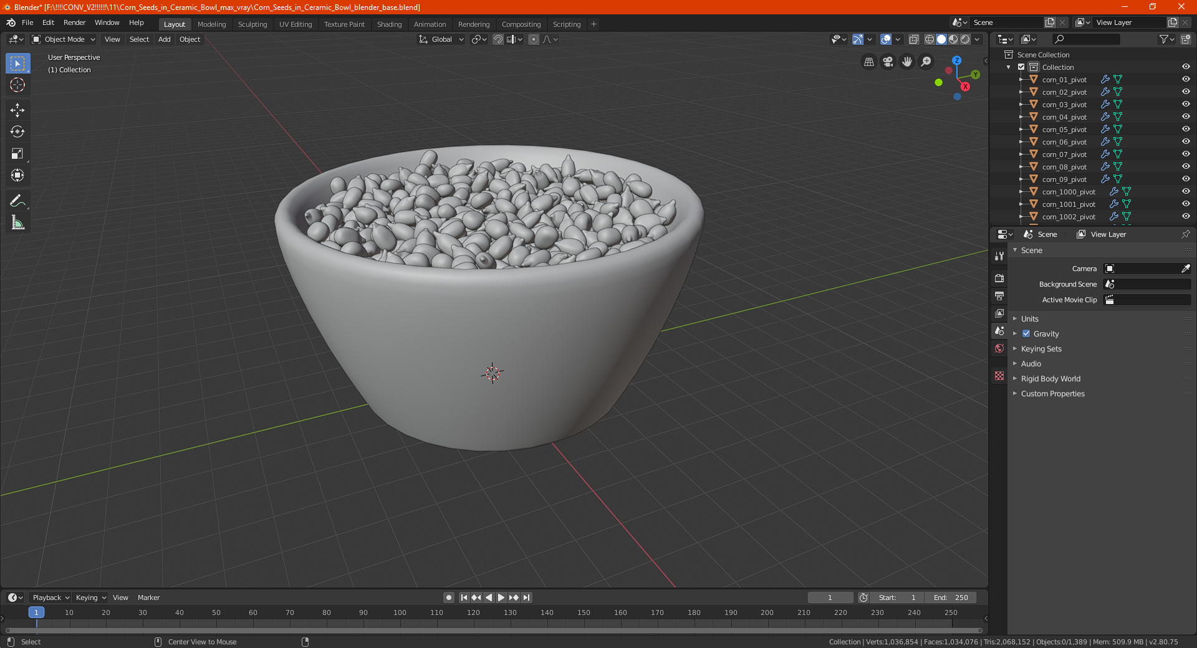Switch to the Shading workspace tab
The image size is (1197, 648).
pyautogui.click(x=389, y=24)
